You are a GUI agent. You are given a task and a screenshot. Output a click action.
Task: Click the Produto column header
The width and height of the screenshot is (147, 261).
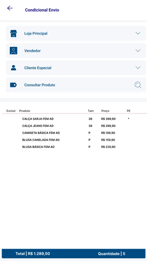tap(25, 111)
